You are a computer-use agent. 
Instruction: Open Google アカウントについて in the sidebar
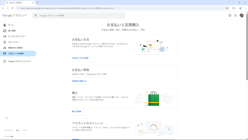(x=18, y=61)
